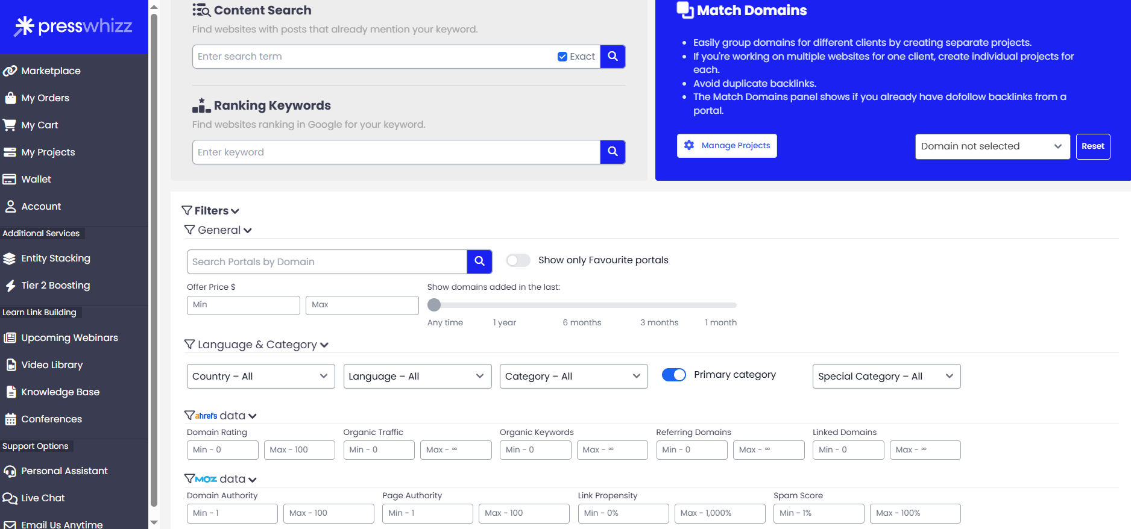This screenshot has height=529, width=1131.
Task: Click the Knowledge Base document icon
Action: click(x=11, y=392)
